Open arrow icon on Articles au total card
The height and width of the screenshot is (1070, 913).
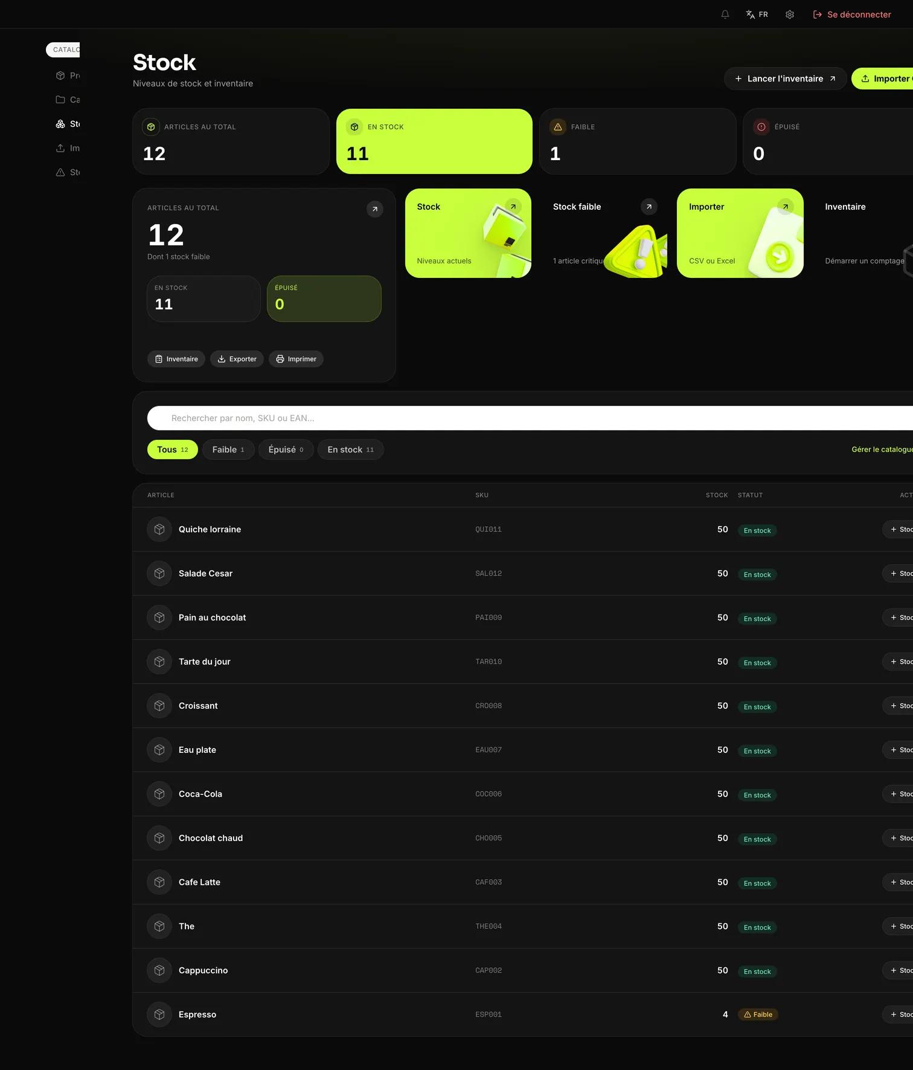pos(375,209)
